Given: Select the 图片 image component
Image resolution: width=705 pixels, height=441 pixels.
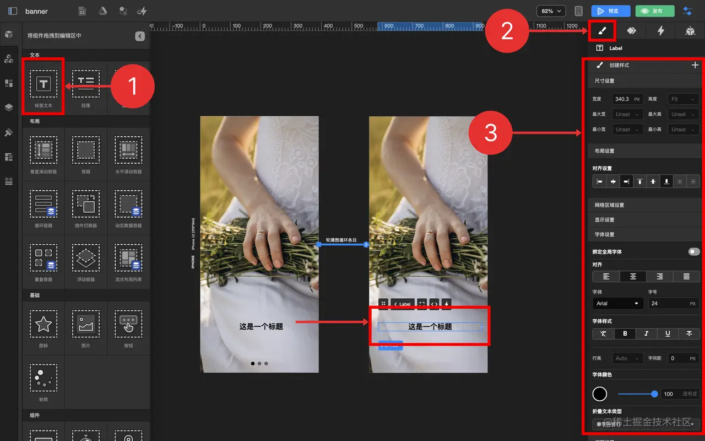Looking at the screenshot, I should pos(85,328).
